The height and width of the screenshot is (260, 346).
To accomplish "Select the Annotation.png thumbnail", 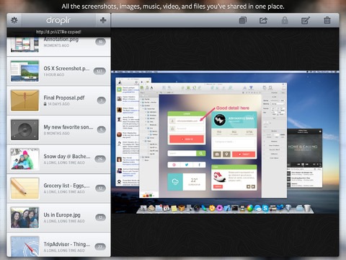I will pos(25,45).
